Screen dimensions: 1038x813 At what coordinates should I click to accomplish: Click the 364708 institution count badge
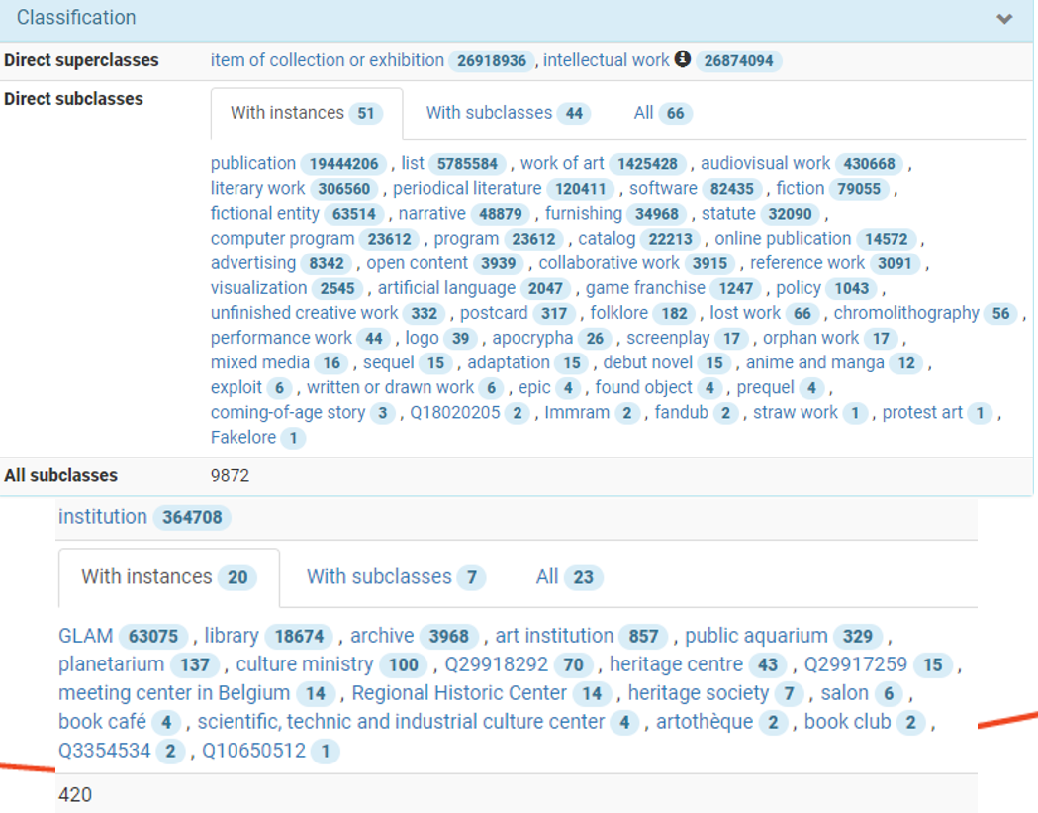(x=192, y=517)
